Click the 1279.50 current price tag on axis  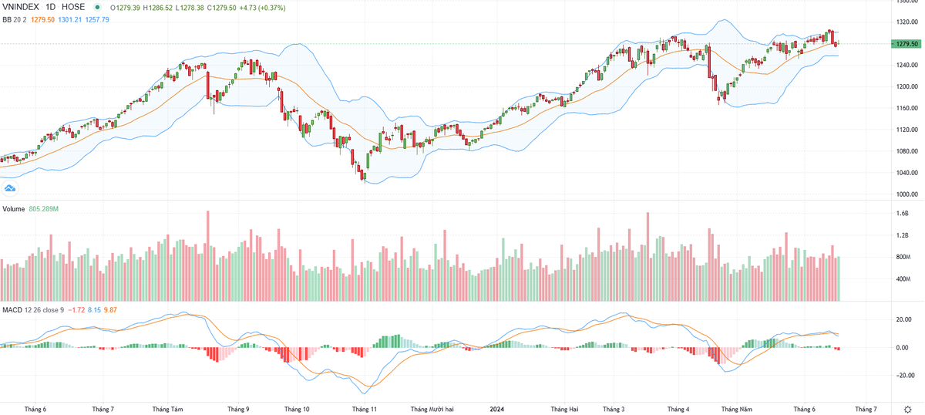coord(904,44)
